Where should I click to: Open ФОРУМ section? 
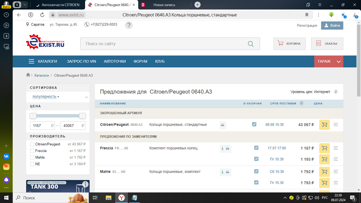[x=140, y=61]
